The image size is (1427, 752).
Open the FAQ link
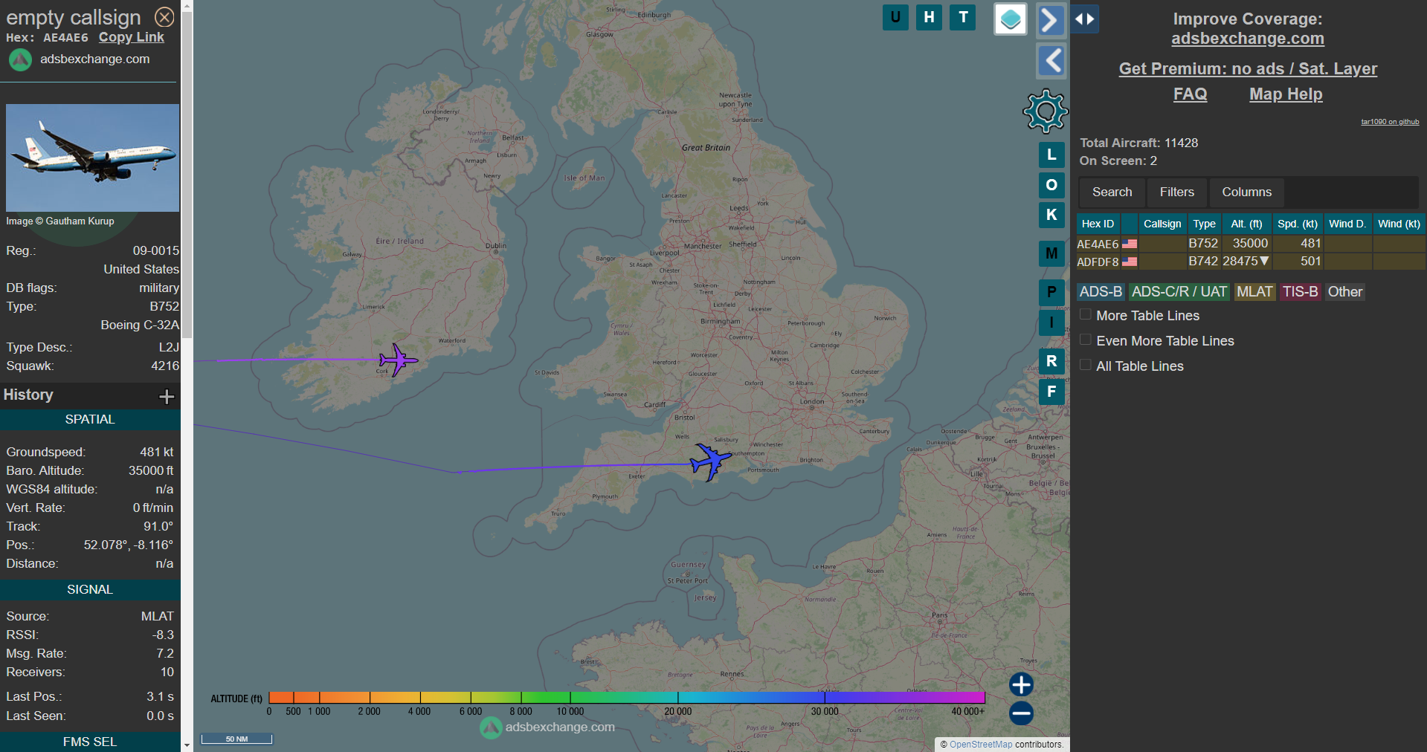(1190, 94)
